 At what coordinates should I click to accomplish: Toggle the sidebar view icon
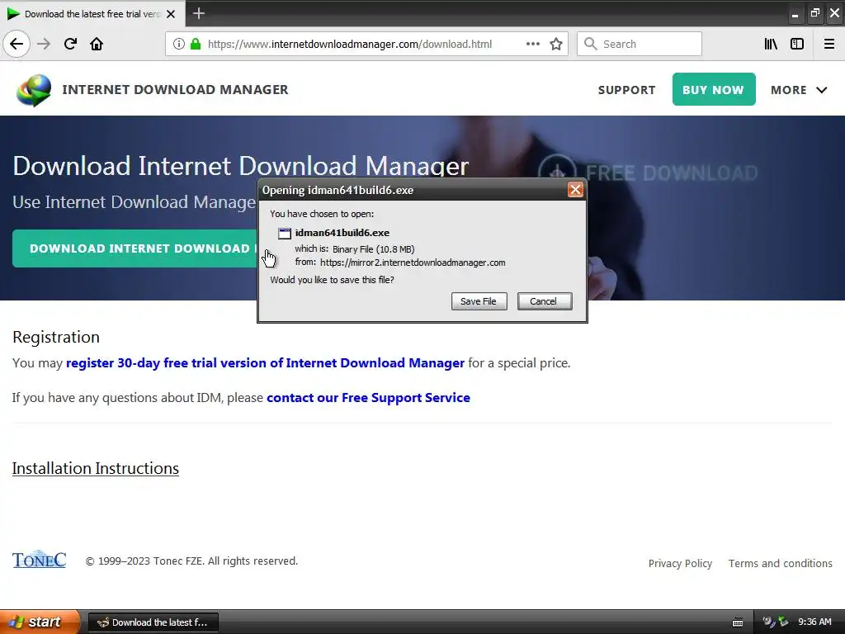point(797,45)
